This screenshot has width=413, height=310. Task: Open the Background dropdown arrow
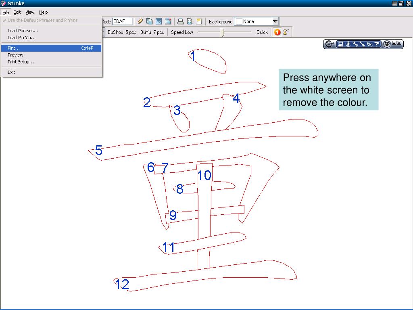click(275, 21)
